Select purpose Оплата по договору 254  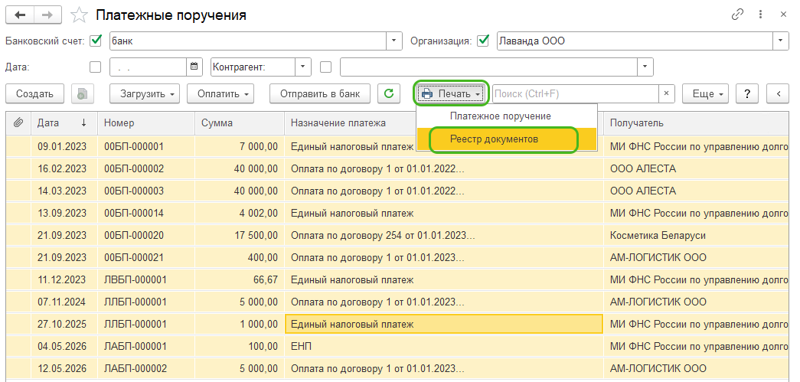click(444, 236)
